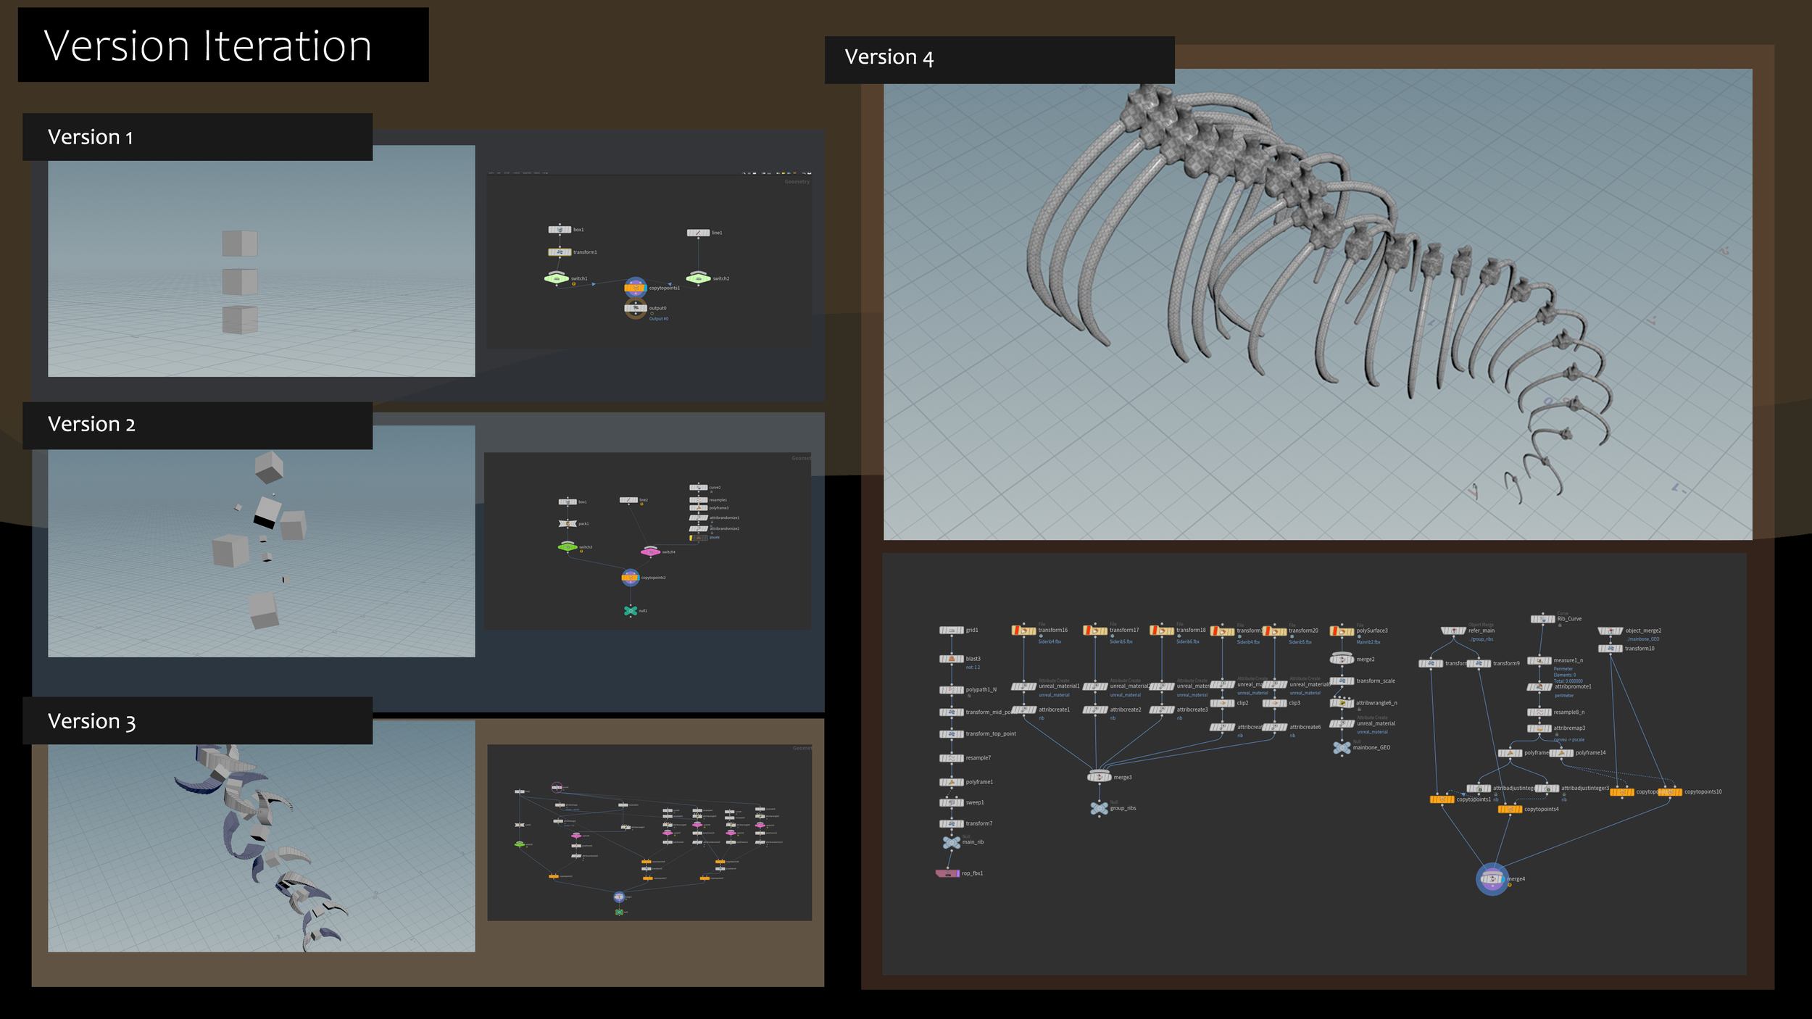Viewport: 1812px width, 1019px height.
Task: Click the line1 node in Version 1 graph
Action: 697,233
